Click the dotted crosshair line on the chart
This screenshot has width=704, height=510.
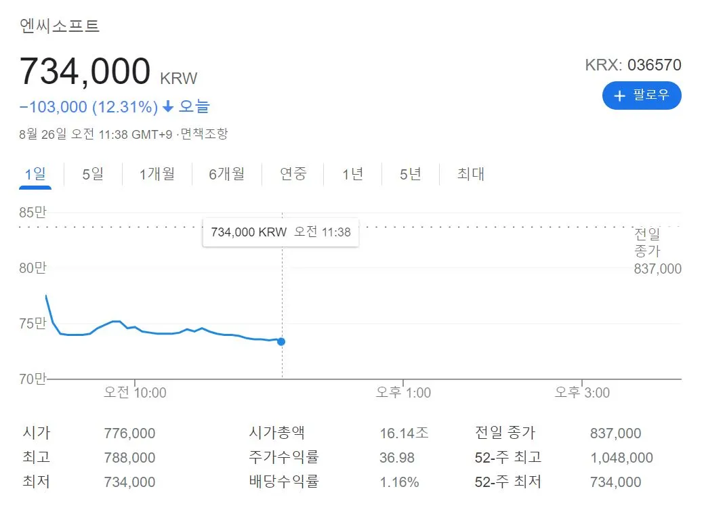pyautogui.click(x=281, y=298)
